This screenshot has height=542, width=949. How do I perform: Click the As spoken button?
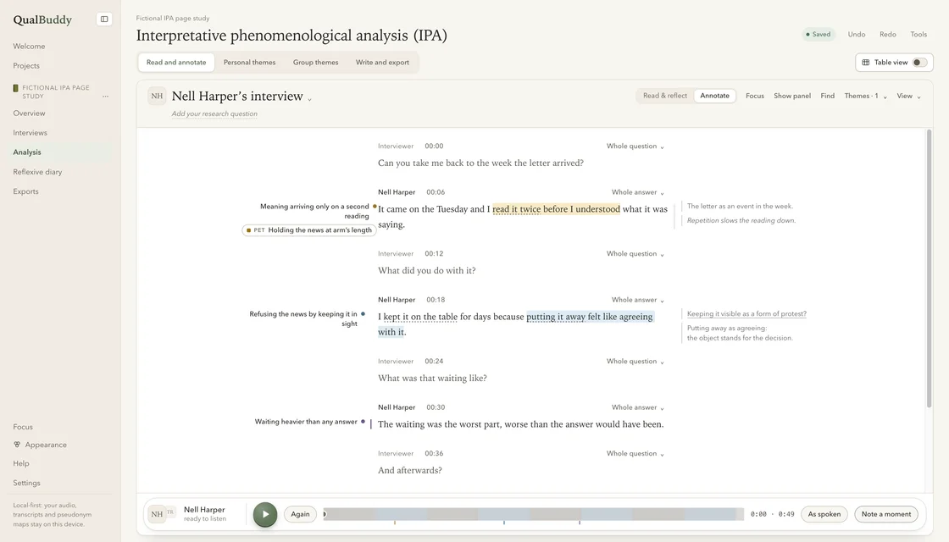(x=824, y=514)
